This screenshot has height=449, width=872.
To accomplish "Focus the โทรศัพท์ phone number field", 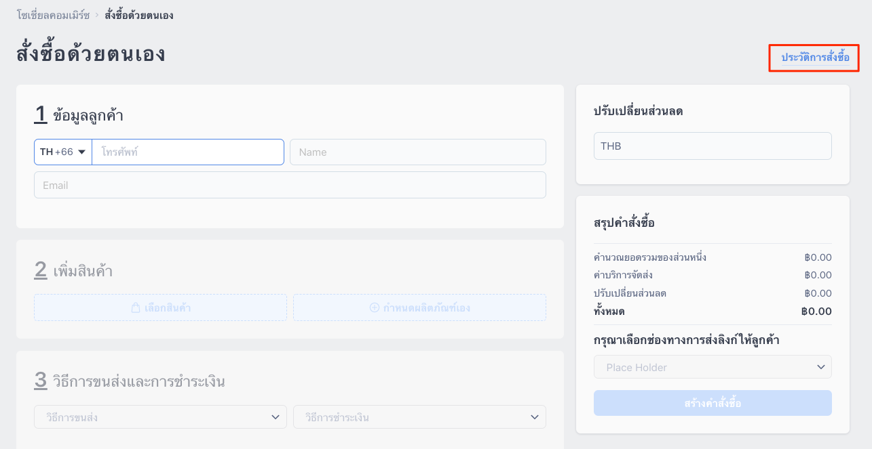I will [x=188, y=152].
